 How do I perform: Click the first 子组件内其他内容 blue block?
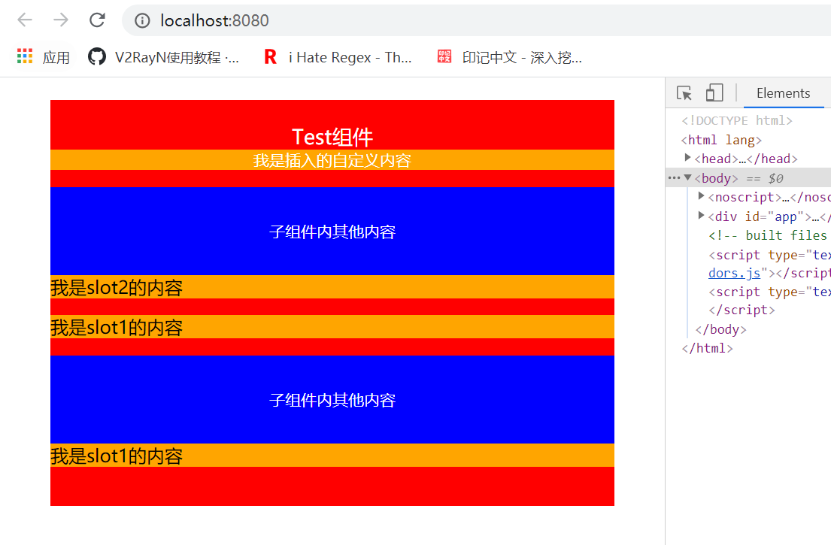click(332, 232)
